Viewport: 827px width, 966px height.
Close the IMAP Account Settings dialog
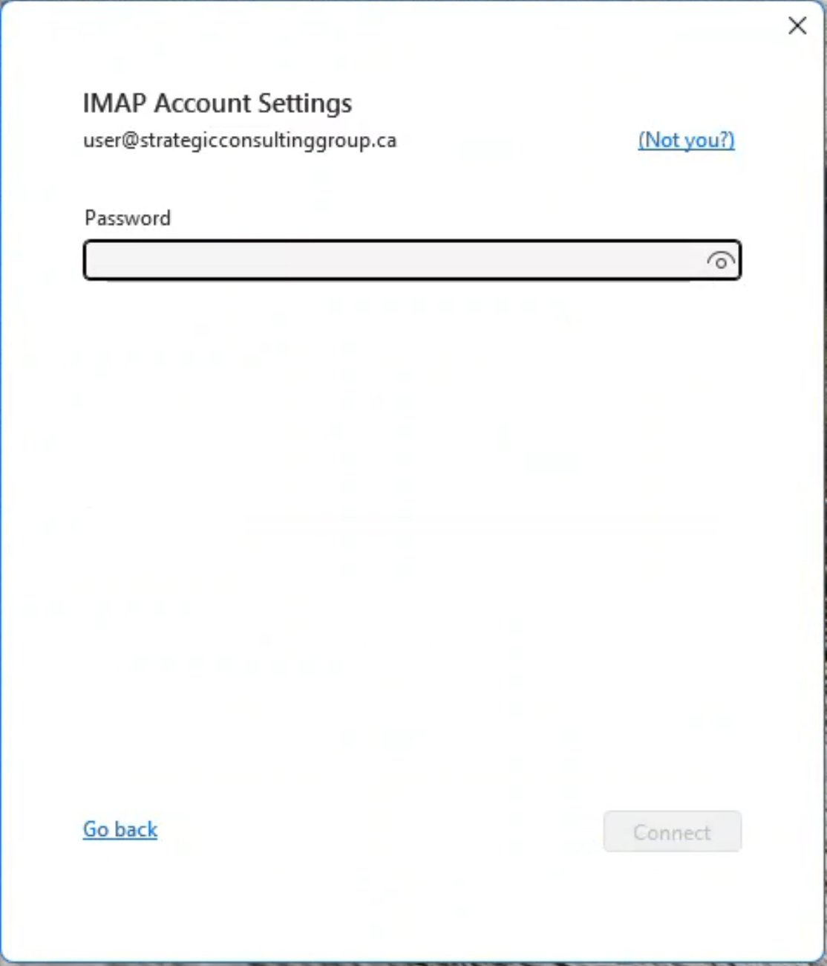coord(797,26)
